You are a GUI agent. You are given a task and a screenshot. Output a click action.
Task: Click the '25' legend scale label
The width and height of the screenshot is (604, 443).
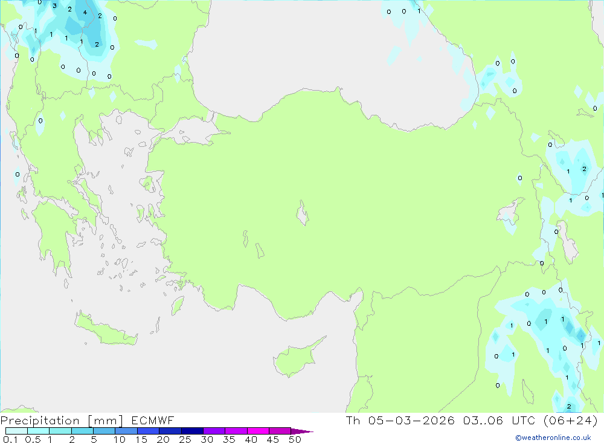coord(185,439)
